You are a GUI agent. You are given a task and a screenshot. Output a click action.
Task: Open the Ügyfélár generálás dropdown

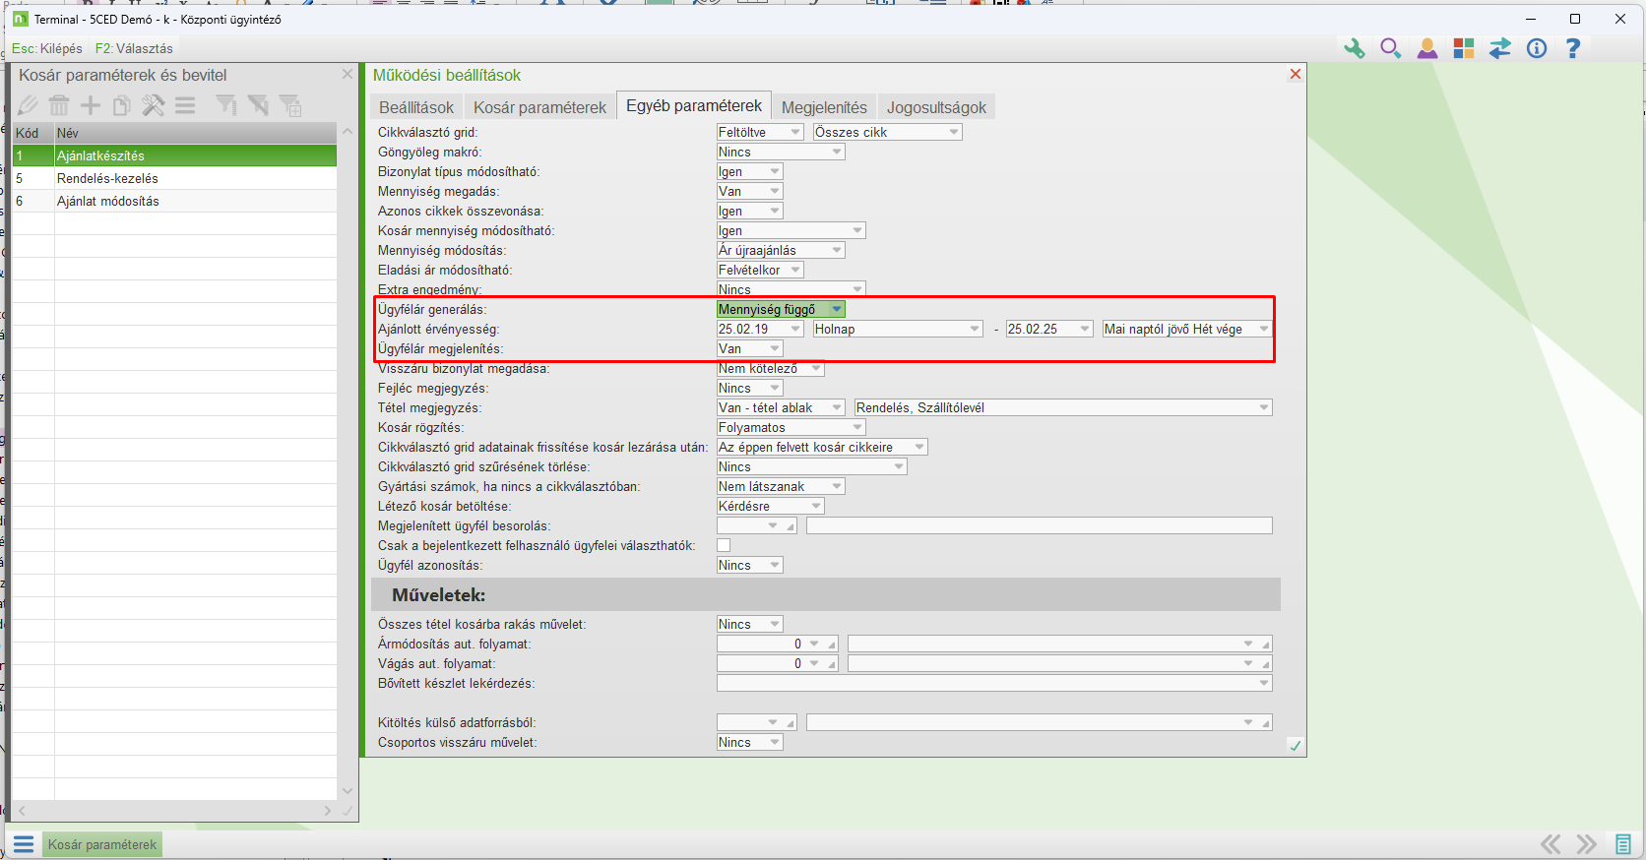coord(836,309)
